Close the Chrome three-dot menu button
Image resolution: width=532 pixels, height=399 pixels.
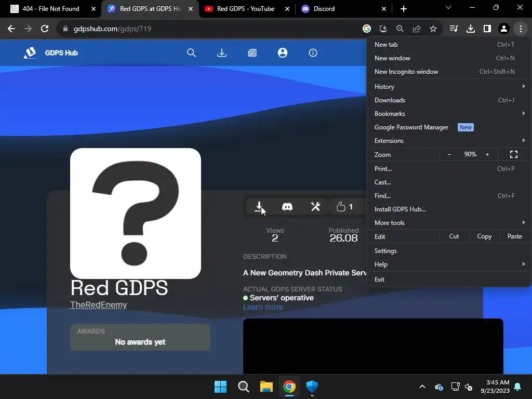(x=521, y=29)
